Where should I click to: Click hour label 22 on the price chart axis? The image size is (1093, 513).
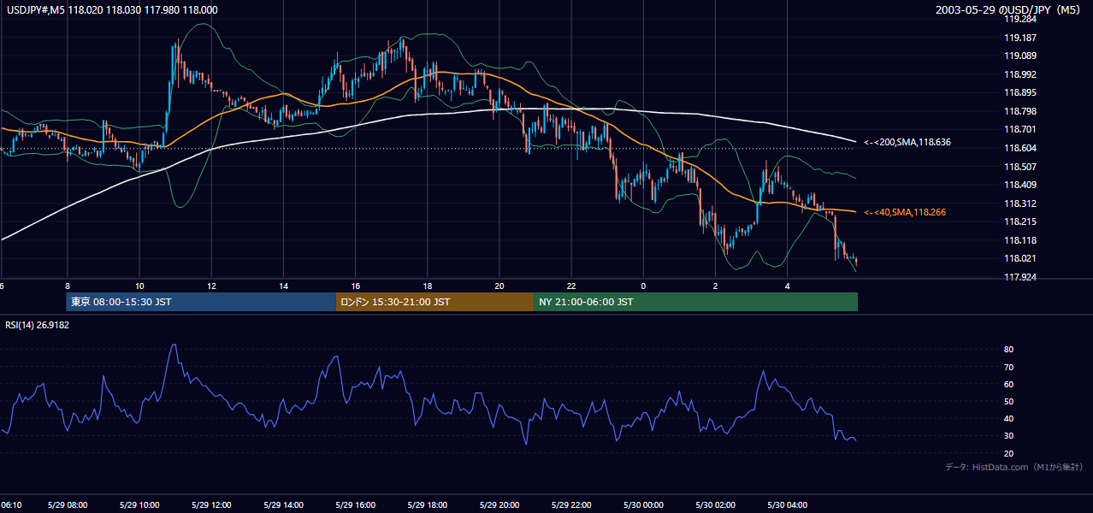571,286
